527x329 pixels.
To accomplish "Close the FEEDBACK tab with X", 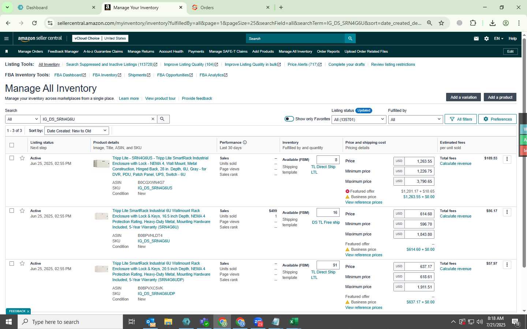I will [28, 311].
